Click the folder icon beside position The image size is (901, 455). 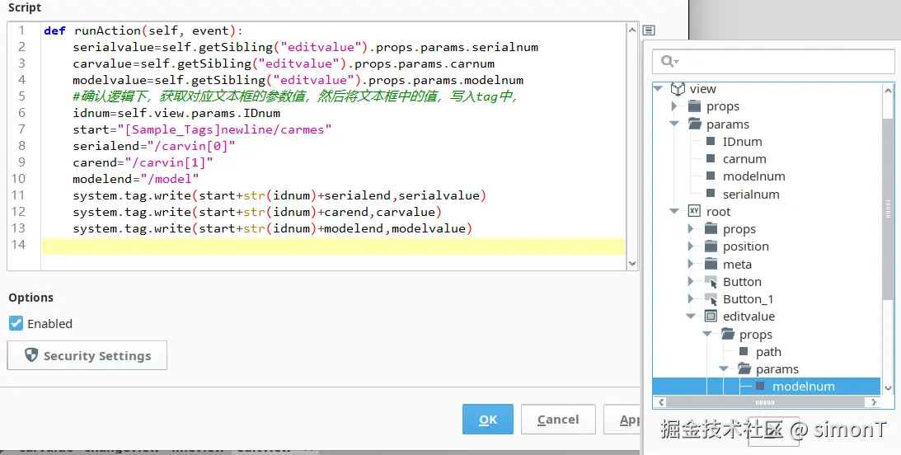[711, 246]
